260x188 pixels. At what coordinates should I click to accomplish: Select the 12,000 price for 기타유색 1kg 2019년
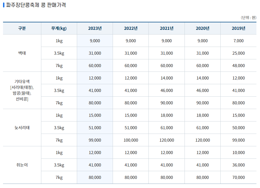click(238, 78)
